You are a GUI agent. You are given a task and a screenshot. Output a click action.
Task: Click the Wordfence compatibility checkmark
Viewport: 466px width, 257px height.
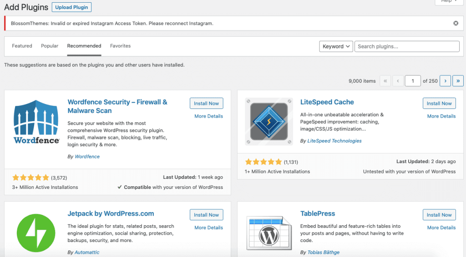point(120,187)
